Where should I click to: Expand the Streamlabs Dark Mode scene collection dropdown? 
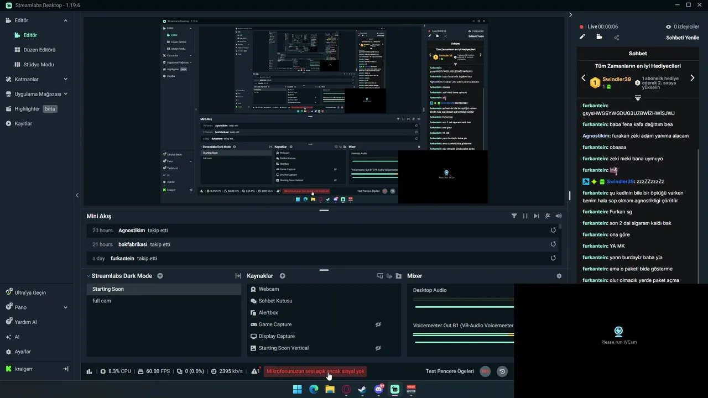click(88, 276)
